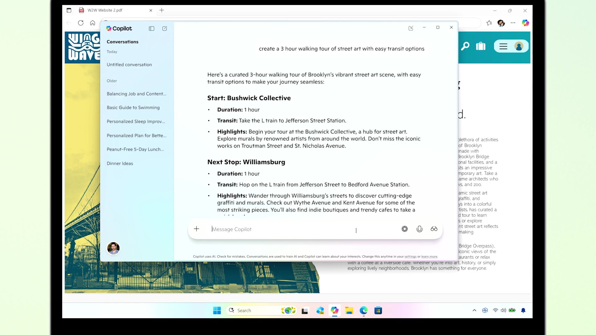Open Edge profile avatar in toolbar

click(x=501, y=23)
